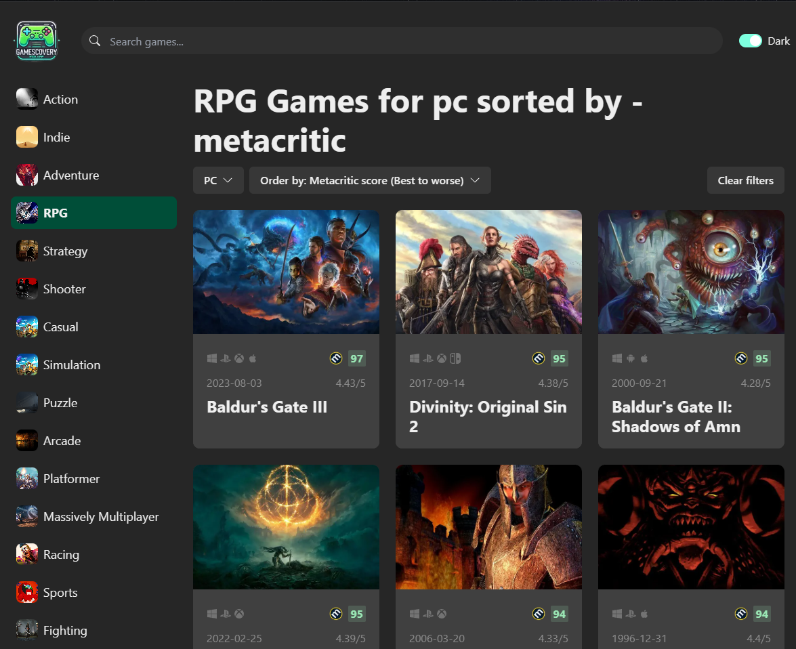Click Android icon on Baldur's Gate II card

631,358
